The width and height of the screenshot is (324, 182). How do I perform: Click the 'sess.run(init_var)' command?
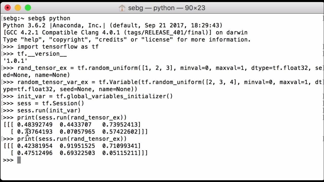pos(49,110)
